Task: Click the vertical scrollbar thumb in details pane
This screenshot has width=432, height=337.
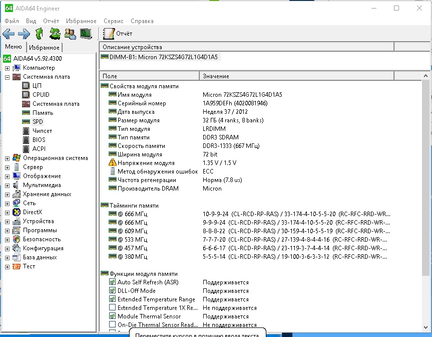Action: (425, 178)
